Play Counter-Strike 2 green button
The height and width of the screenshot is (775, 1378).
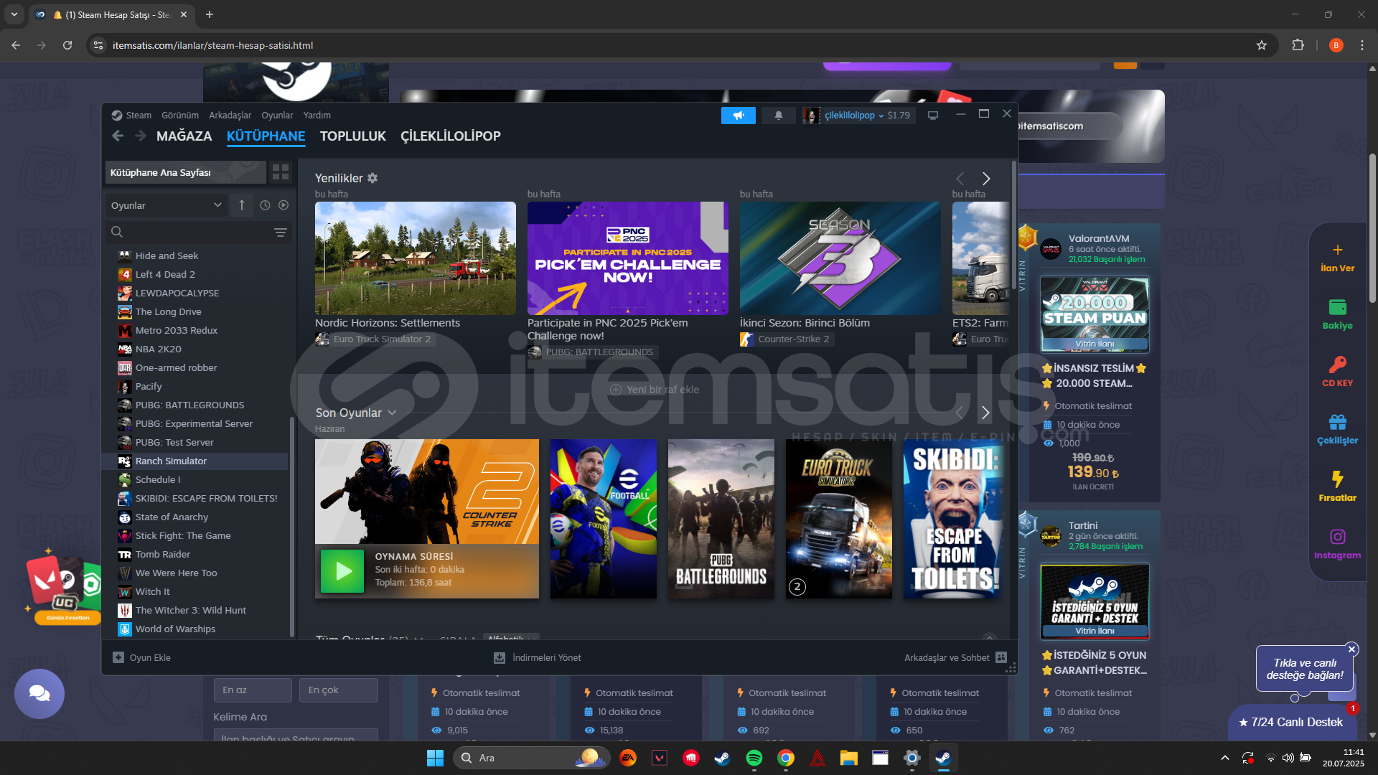pos(342,571)
